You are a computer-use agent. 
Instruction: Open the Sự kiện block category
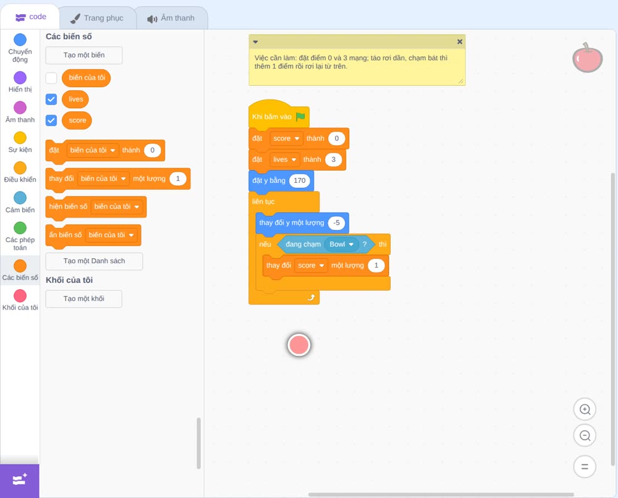tap(20, 138)
